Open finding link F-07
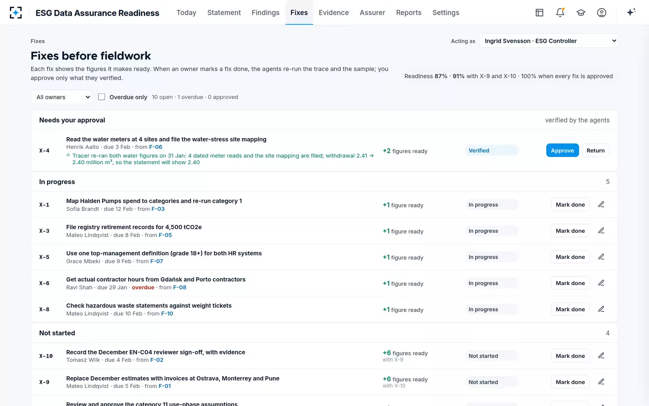Viewport: 649px width, 406px height. pyautogui.click(x=157, y=261)
